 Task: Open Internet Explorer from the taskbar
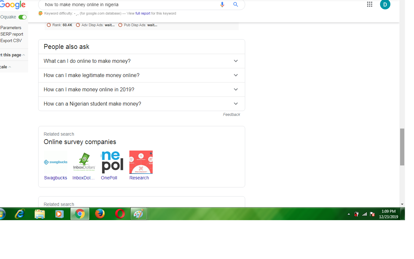(20, 214)
